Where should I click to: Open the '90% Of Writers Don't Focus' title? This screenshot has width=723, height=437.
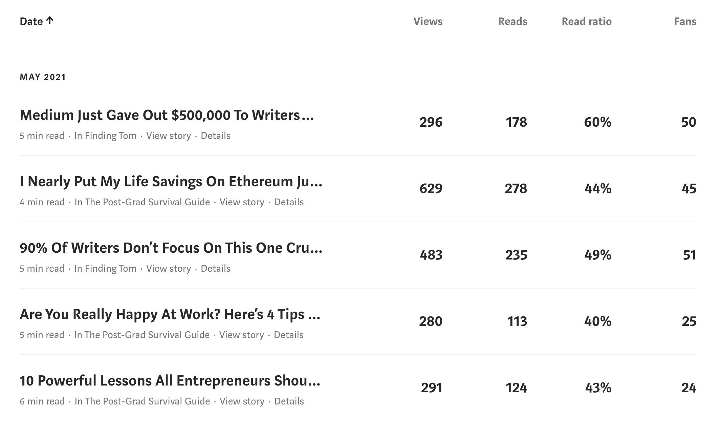[171, 248]
